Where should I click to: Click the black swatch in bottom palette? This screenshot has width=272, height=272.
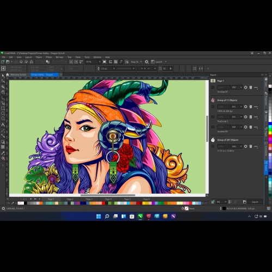[x=26, y=203]
